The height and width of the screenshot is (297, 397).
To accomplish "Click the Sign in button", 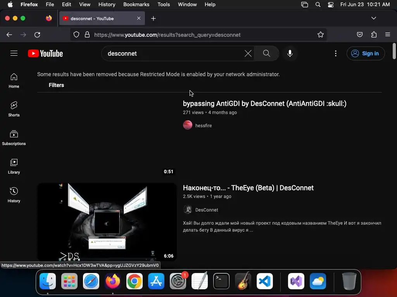I will (x=365, y=53).
